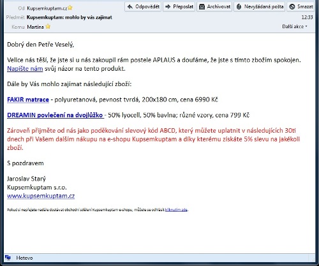319x266 pixels.
Task: Forward the email with Přeposlat
Action: (179, 6)
